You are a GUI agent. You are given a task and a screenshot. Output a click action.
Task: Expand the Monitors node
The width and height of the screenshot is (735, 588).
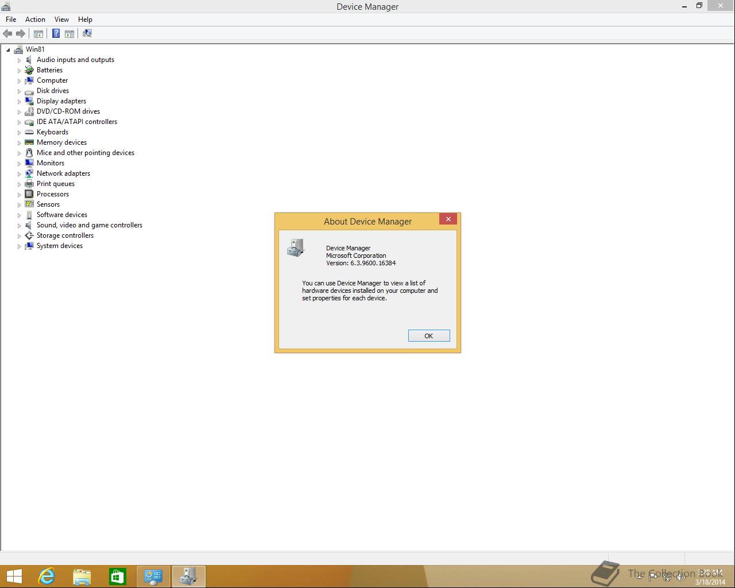[19, 163]
